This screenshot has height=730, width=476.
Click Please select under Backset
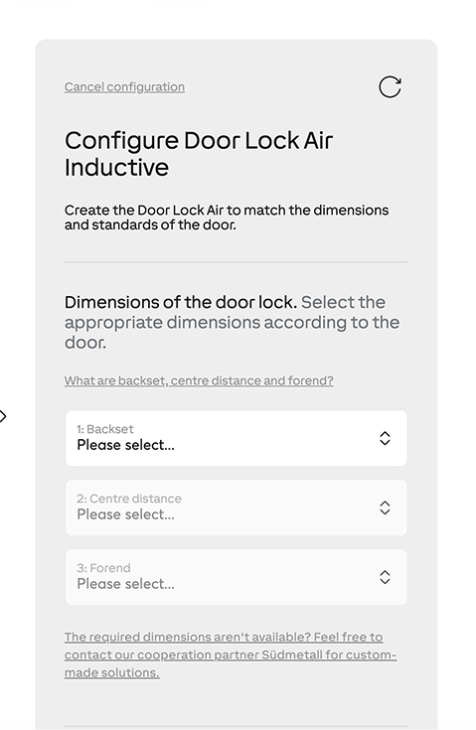pyautogui.click(x=126, y=445)
